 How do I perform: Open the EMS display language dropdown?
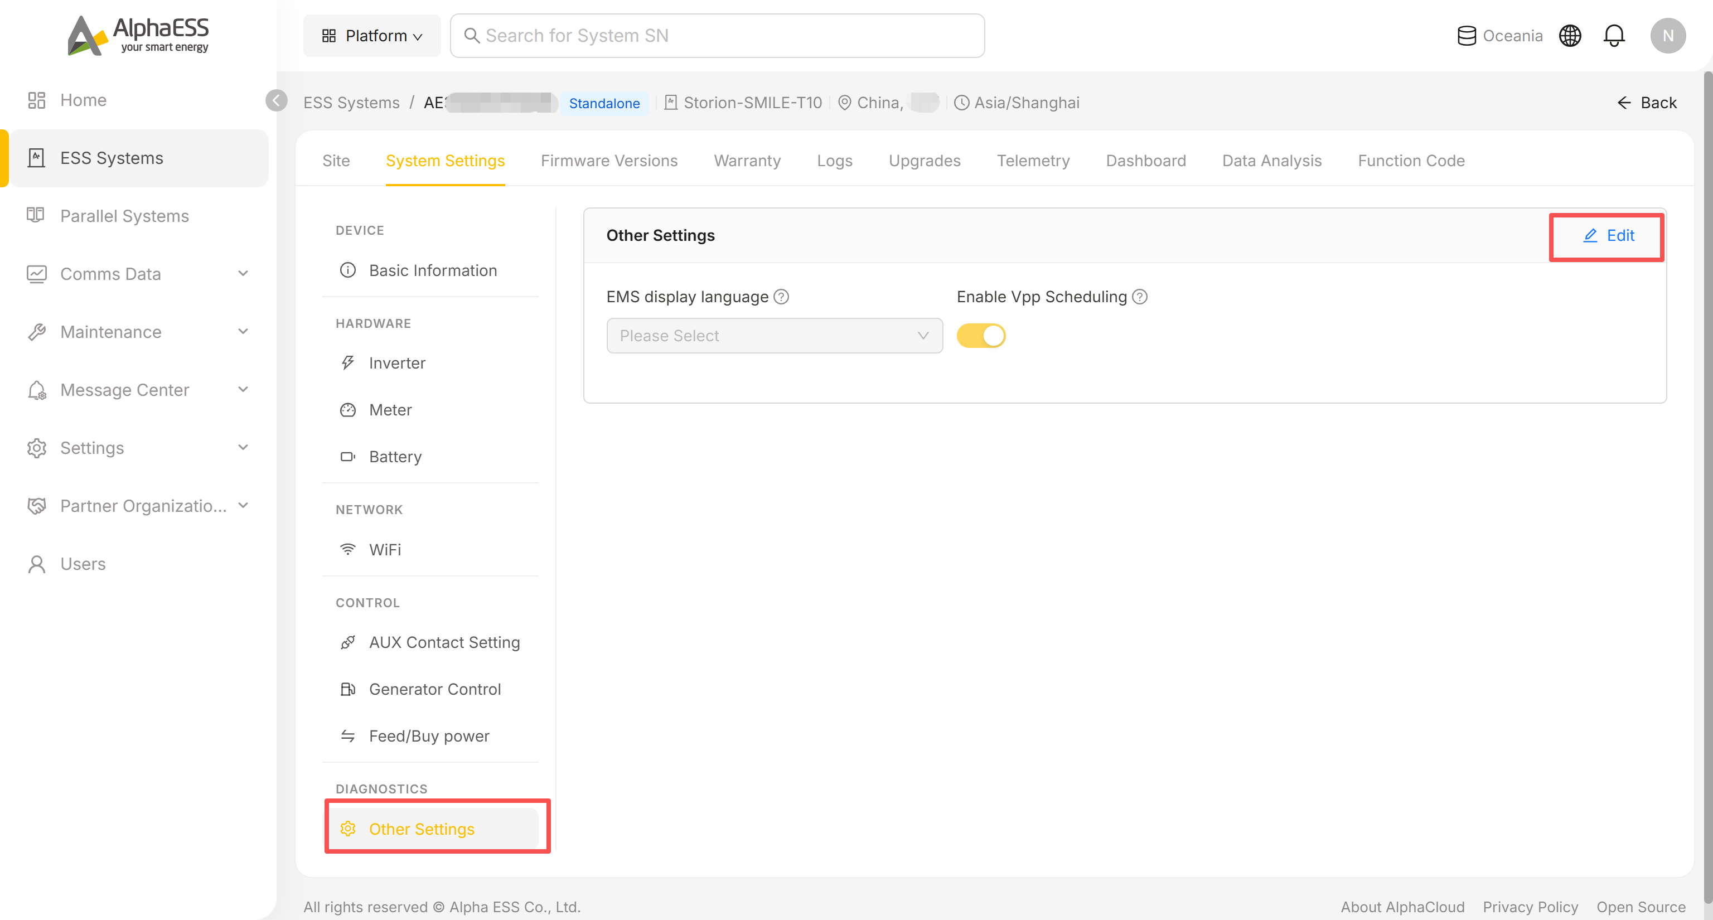coord(774,336)
